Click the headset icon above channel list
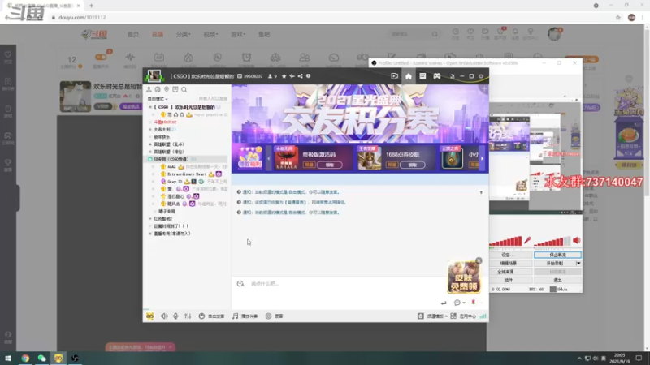The image size is (650, 365). pos(158,89)
